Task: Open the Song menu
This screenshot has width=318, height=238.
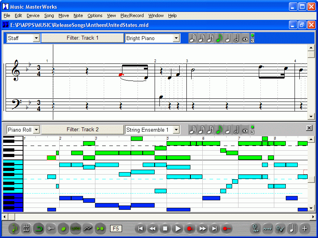Action: 49,15
